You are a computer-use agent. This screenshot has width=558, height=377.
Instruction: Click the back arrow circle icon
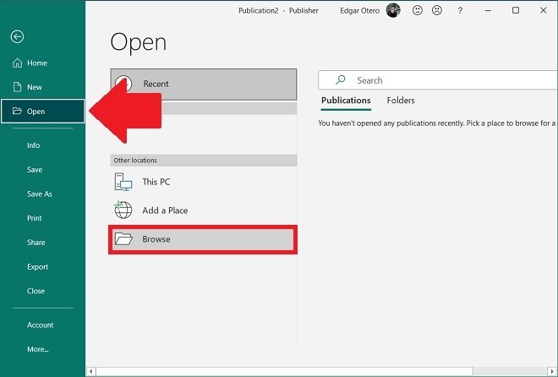pyautogui.click(x=17, y=36)
